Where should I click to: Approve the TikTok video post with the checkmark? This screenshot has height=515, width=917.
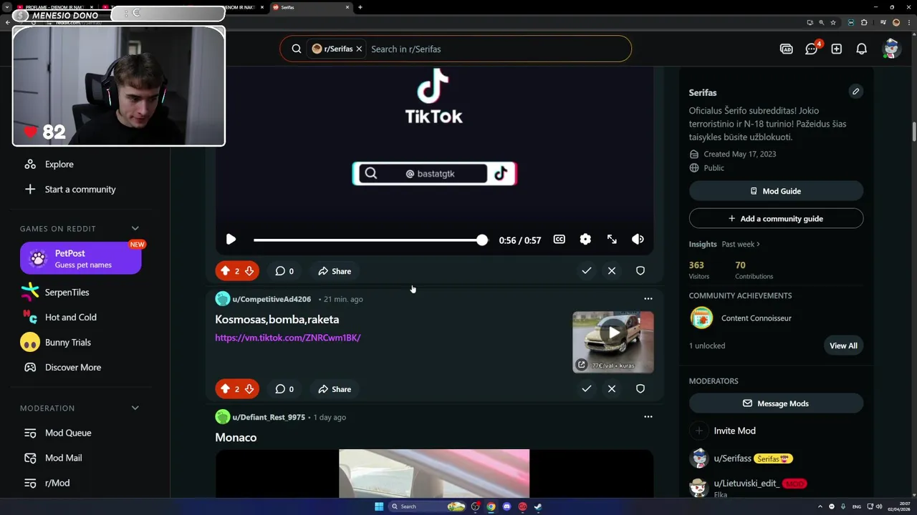coord(586,271)
